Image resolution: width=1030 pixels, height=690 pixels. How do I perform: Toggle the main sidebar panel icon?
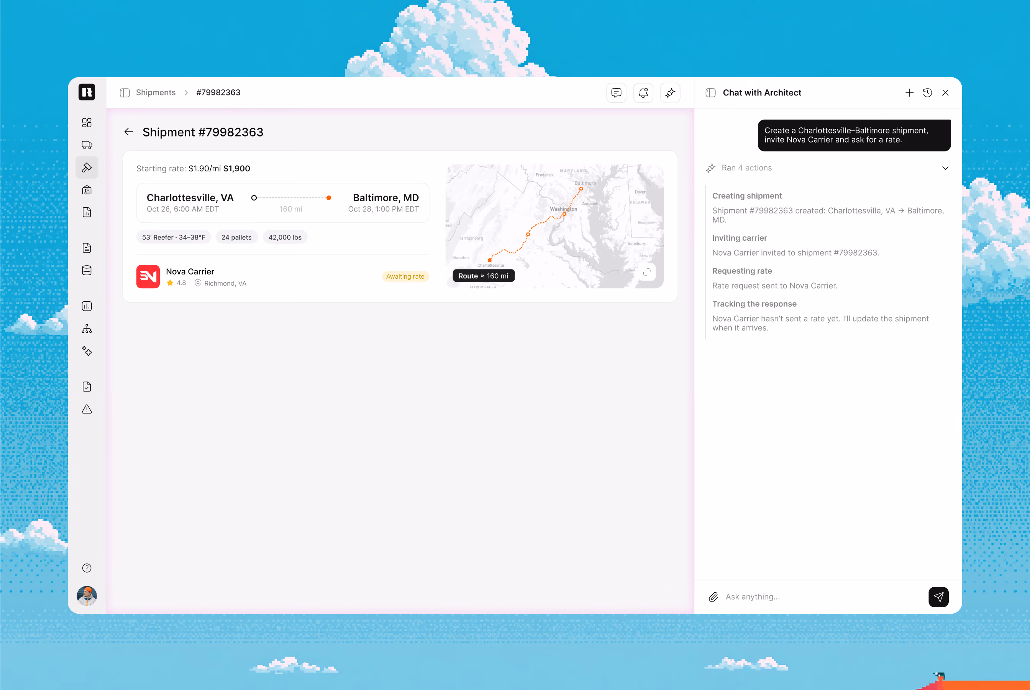pyautogui.click(x=125, y=93)
